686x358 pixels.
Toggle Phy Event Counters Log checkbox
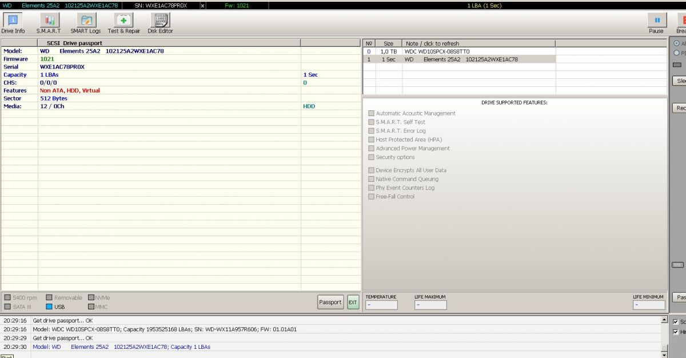click(x=372, y=188)
